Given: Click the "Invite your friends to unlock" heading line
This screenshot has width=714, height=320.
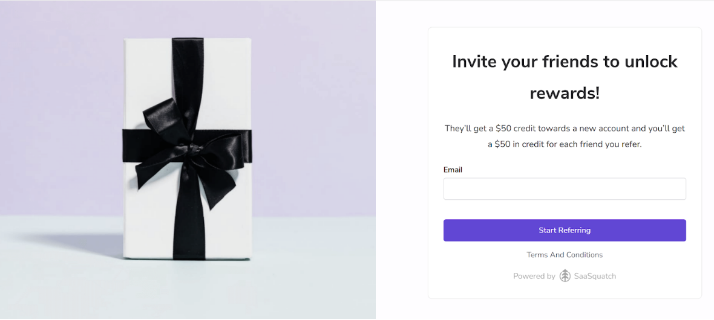Looking at the screenshot, I should click(x=565, y=62).
